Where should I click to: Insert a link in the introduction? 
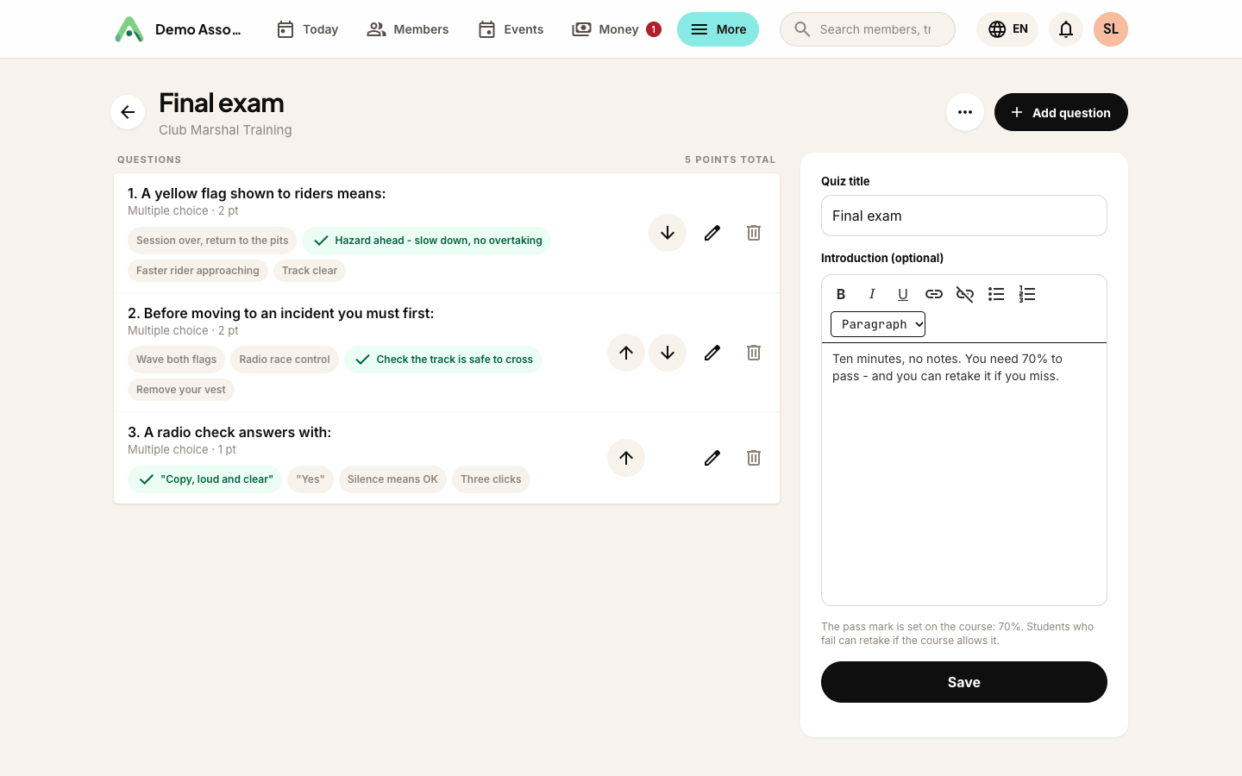[x=934, y=294]
